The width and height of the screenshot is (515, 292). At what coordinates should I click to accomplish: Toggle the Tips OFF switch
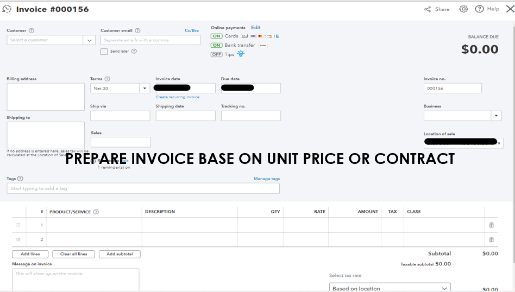point(216,54)
